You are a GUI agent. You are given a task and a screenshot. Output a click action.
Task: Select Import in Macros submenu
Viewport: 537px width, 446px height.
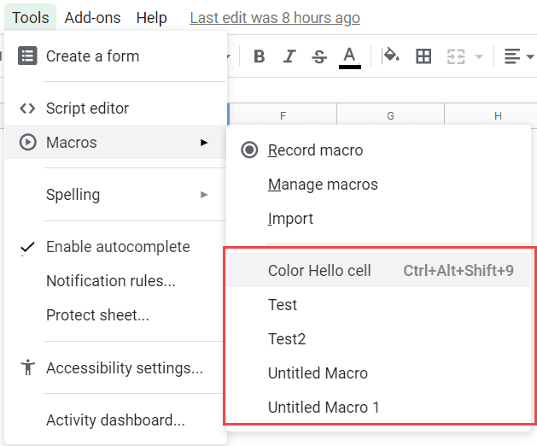378,219
